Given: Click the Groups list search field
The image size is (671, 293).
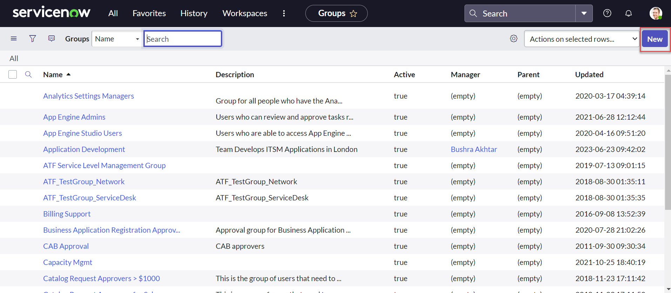Looking at the screenshot, I should click(x=183, y=39).
